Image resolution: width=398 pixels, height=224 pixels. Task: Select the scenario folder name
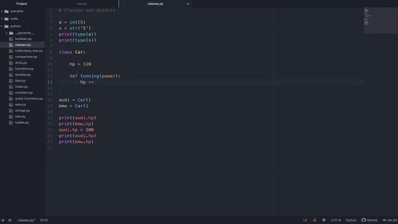click(x=17, y=11)
